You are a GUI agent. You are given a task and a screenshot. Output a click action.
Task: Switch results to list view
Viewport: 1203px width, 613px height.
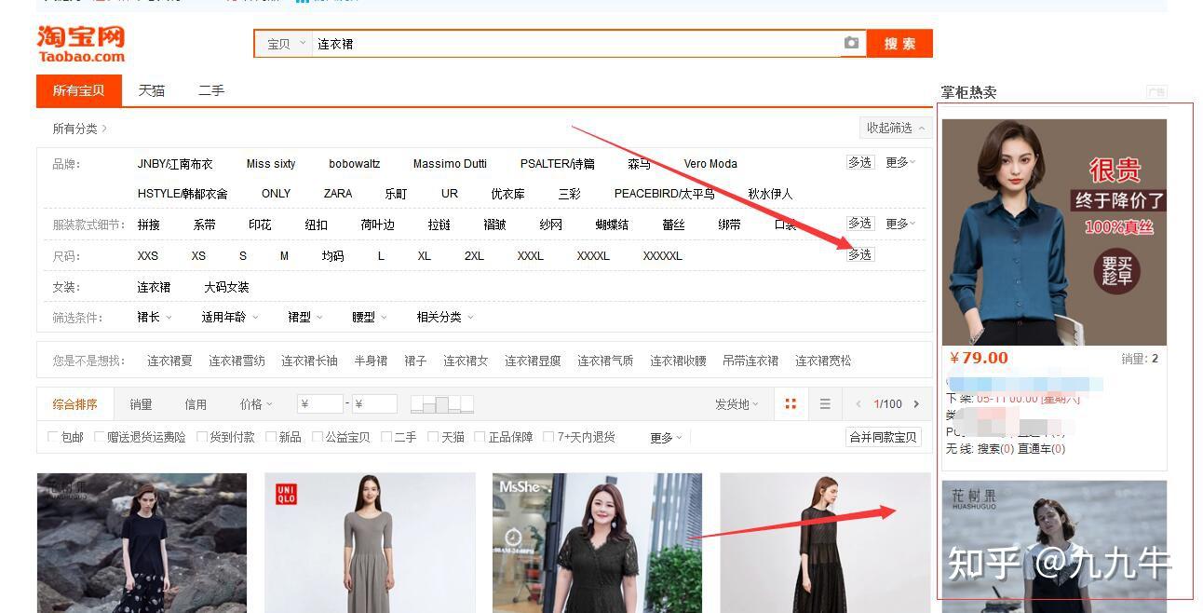pos(823,403)
